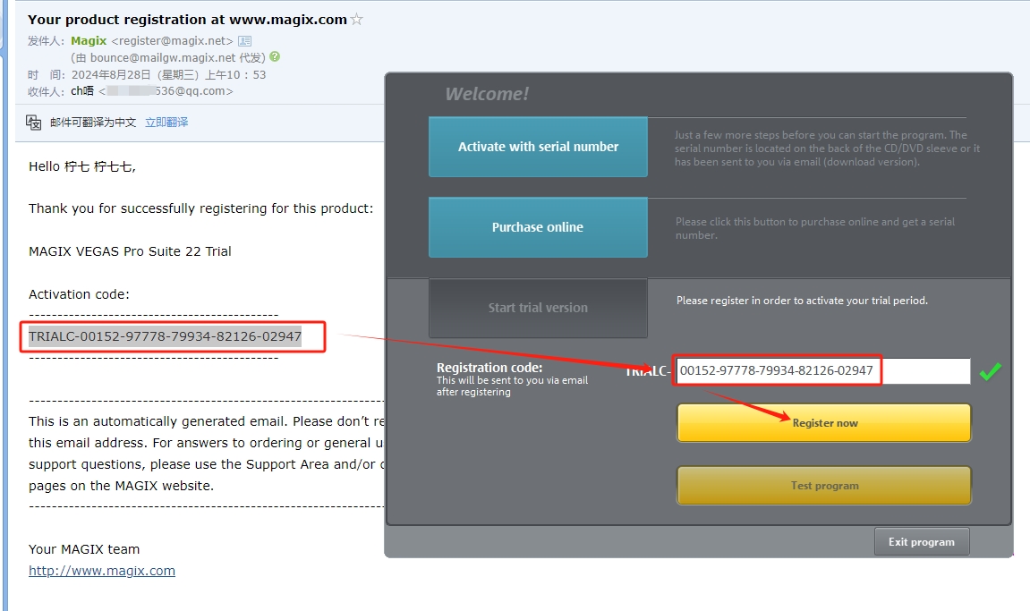Open the http://www.magix.com link
Viewport: 1030px width, 611px height.
tap(102, 570)
